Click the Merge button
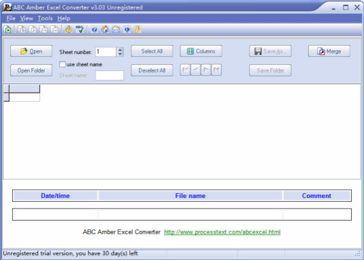The width and height of the screenshot is (364, 260). 329,52
